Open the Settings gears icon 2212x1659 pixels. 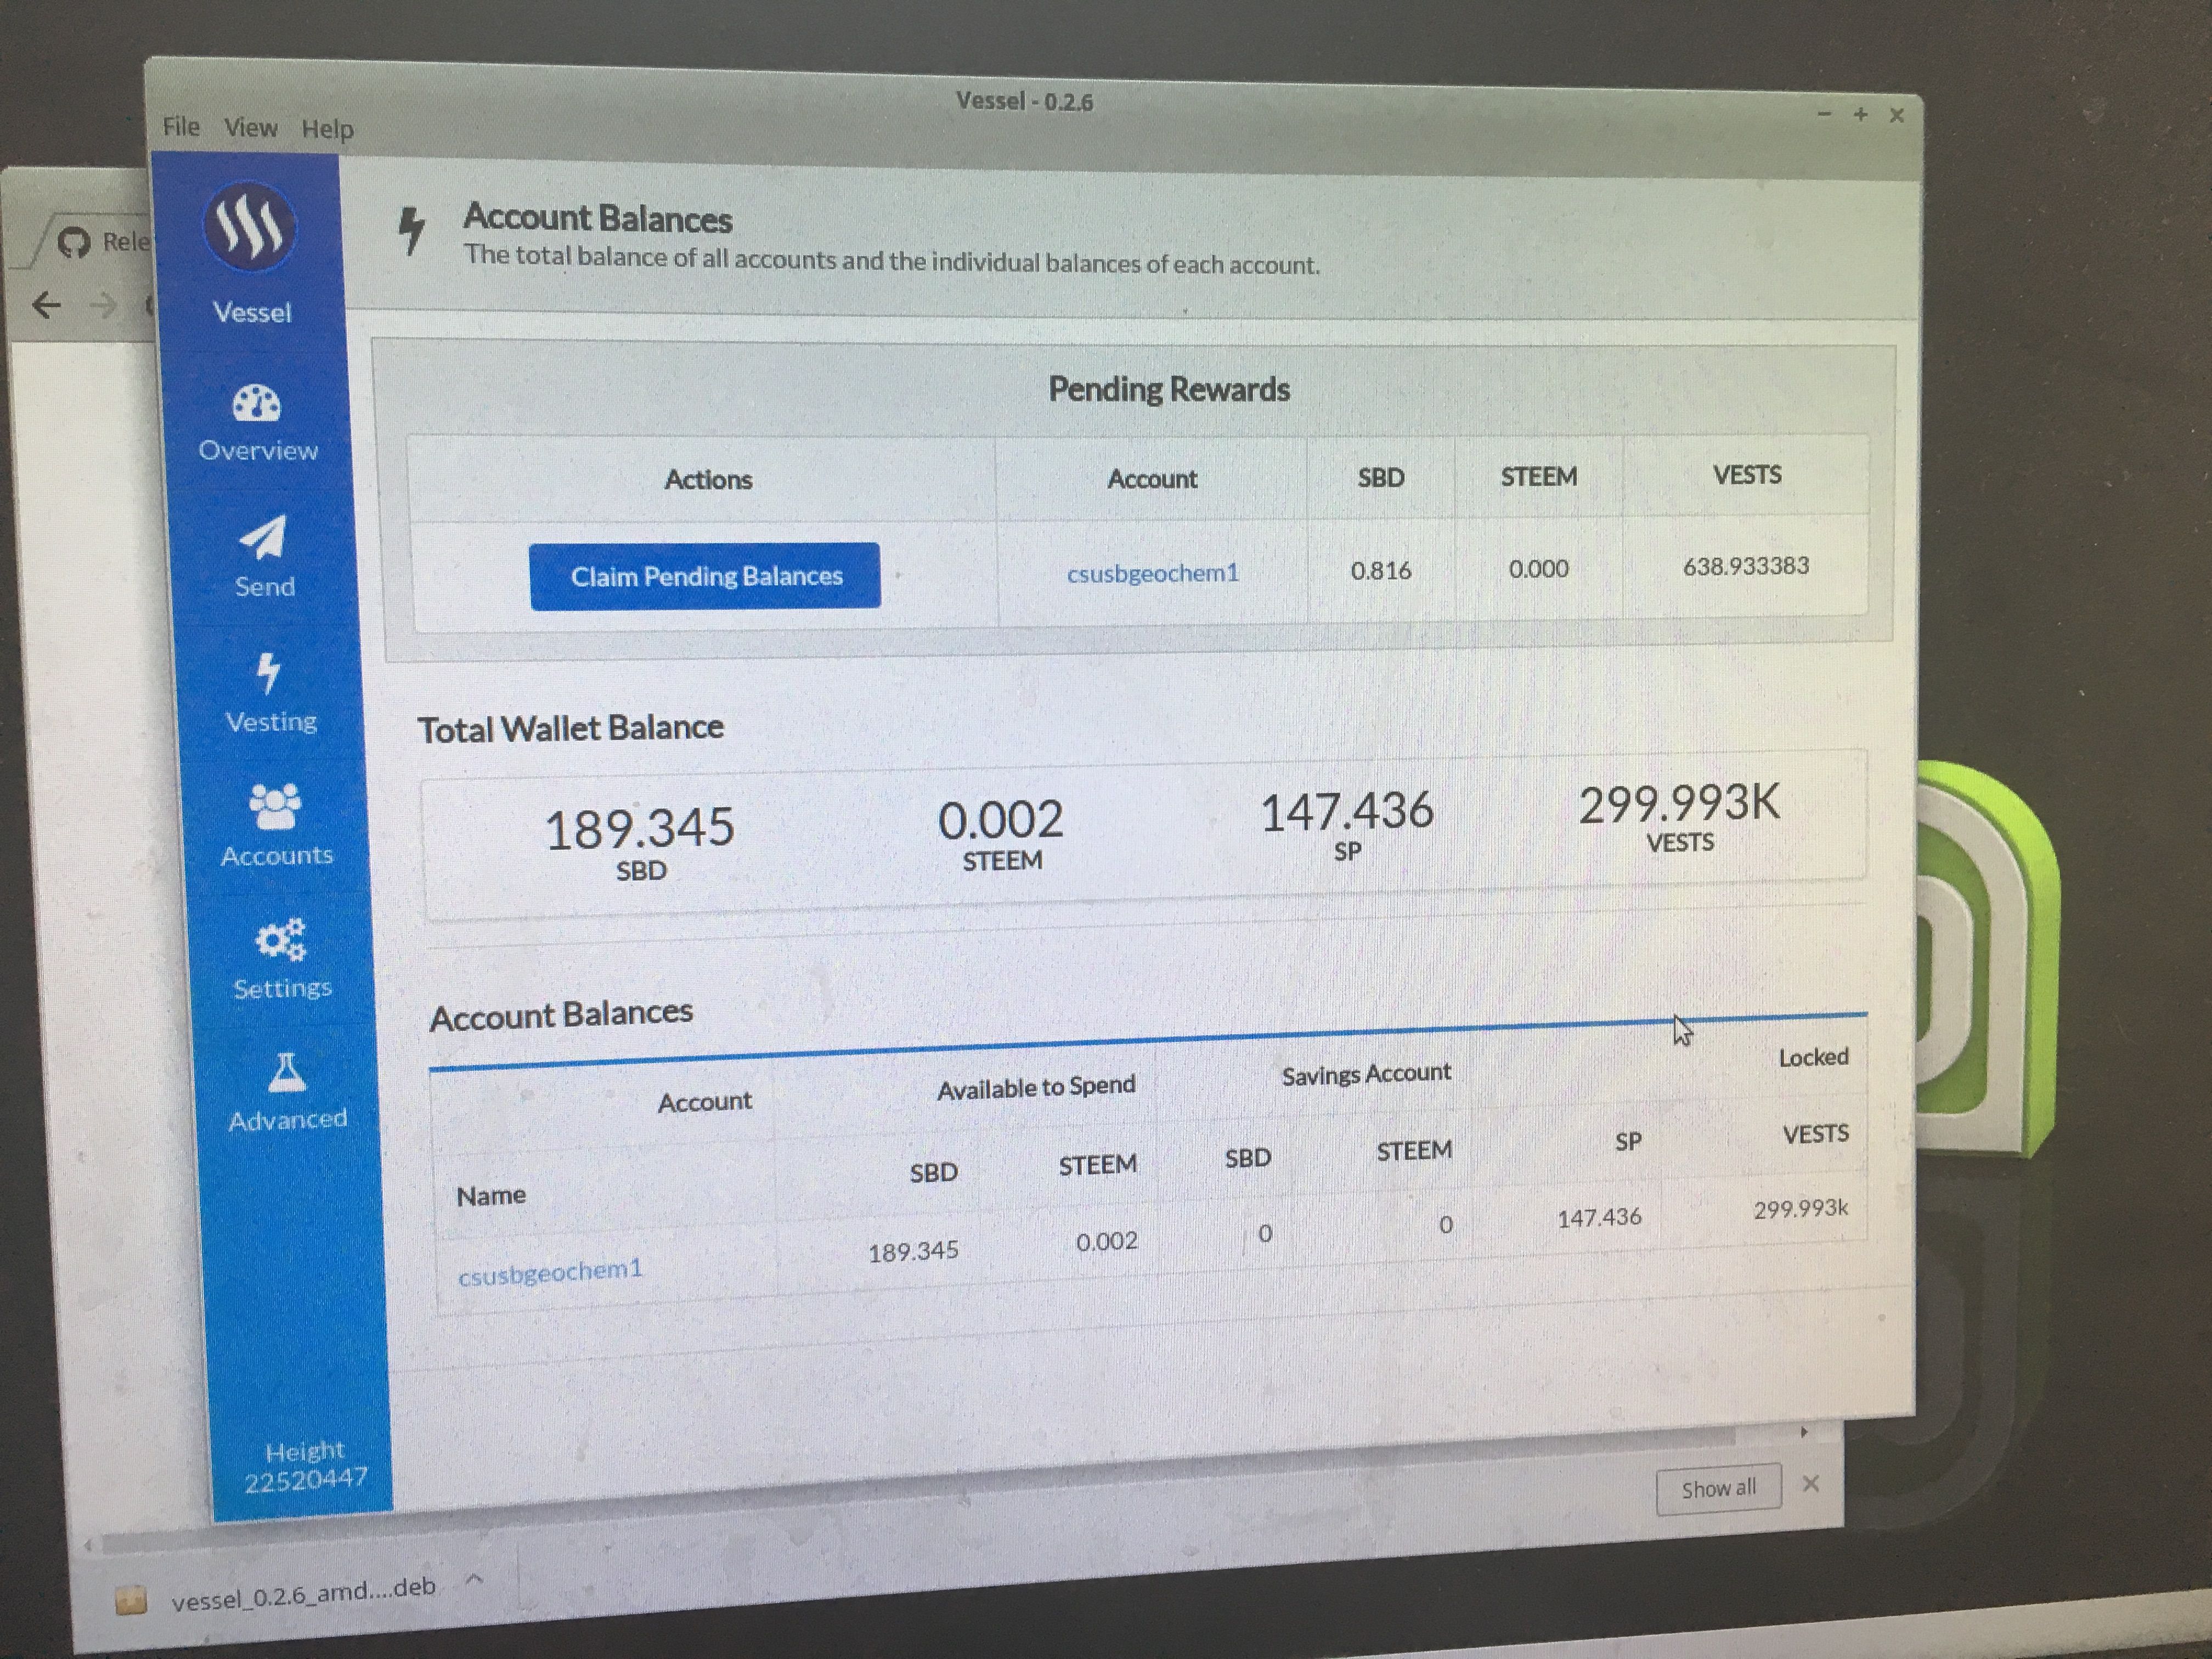[279, 940]
